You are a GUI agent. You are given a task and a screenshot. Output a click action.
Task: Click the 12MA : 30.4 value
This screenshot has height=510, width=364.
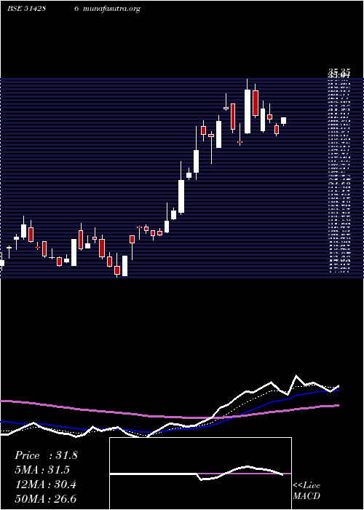coord(45,484)
